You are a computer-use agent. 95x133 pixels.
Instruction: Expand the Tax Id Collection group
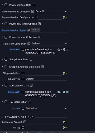point(2,102)
